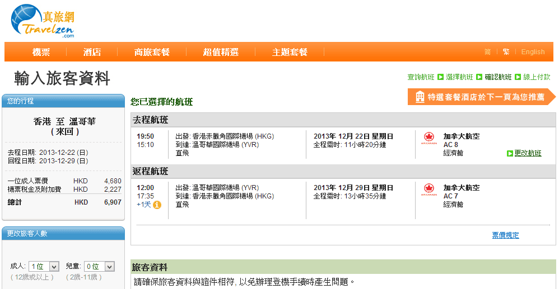Click green arrow icon after 查詢航班 step
The image size is (559, 289).
tap(440, 77)
